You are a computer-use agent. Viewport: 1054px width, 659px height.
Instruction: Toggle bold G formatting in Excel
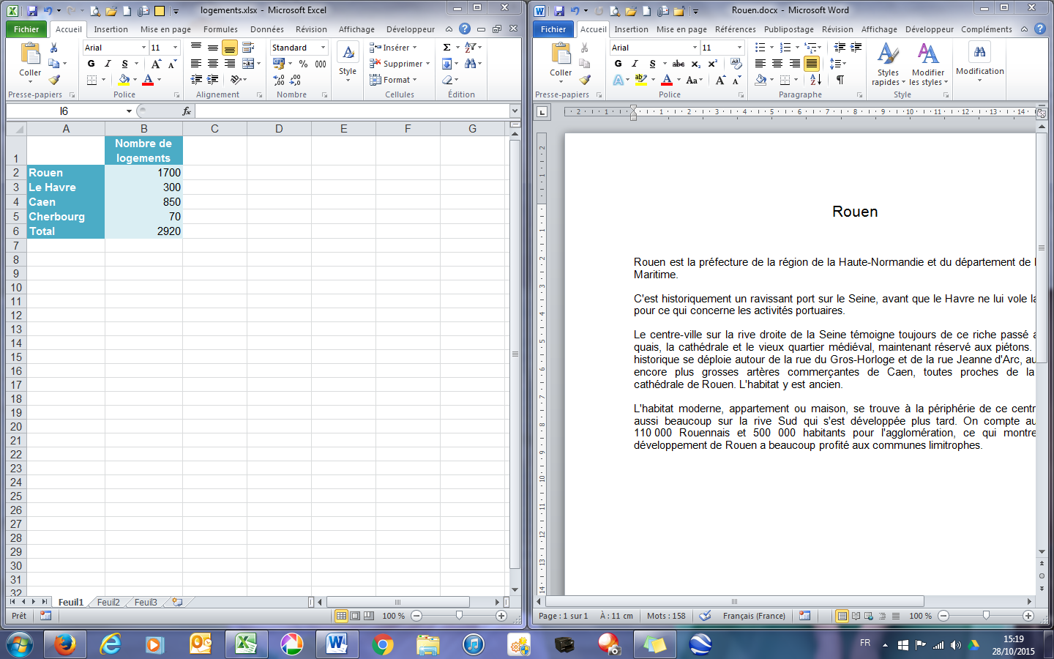(90, 64)
